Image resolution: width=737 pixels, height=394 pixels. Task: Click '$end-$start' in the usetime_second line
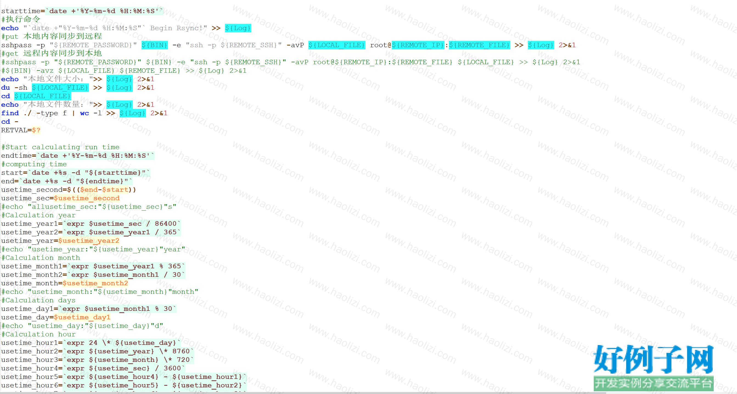104,190
